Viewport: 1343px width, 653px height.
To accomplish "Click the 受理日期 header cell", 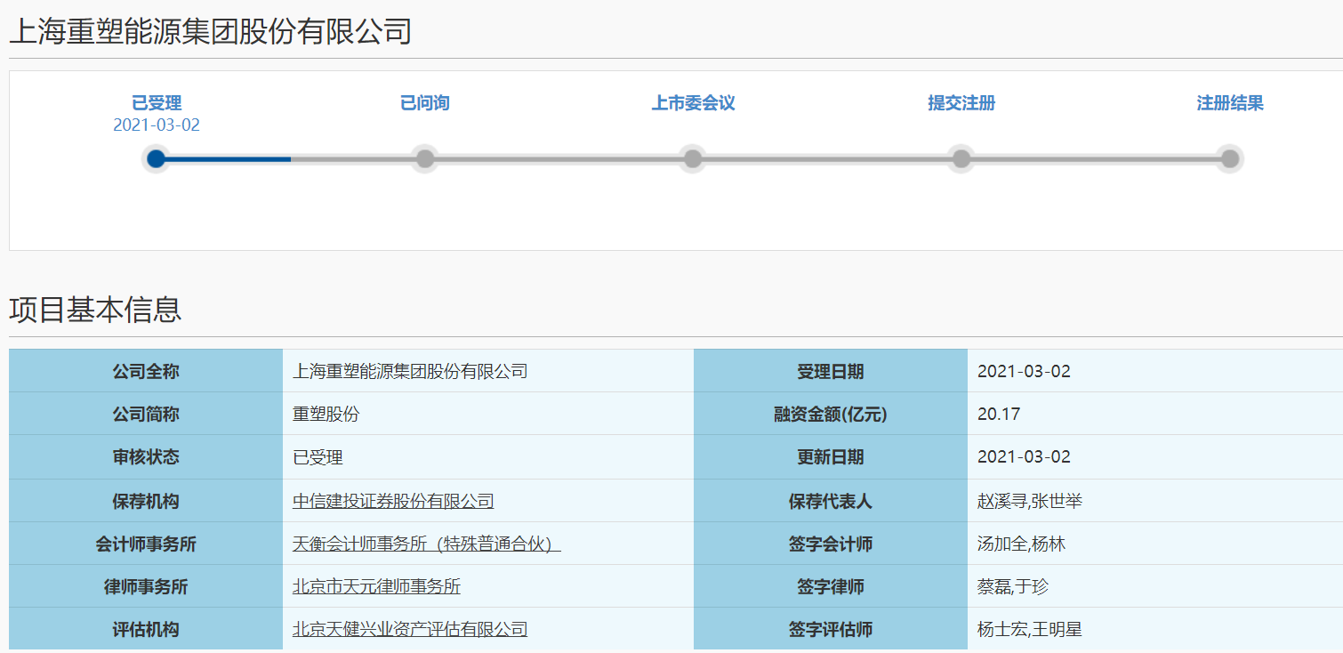I will [x=831, y=371].
